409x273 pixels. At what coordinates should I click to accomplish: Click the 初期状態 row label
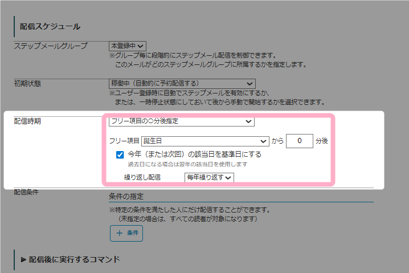pos(27,83)
